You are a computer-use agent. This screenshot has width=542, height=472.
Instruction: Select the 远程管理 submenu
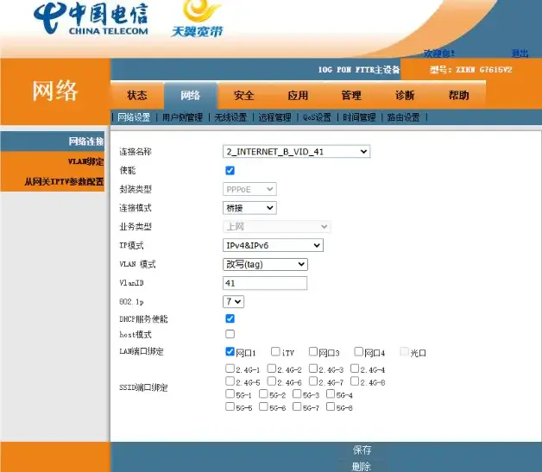coord(275,117)
